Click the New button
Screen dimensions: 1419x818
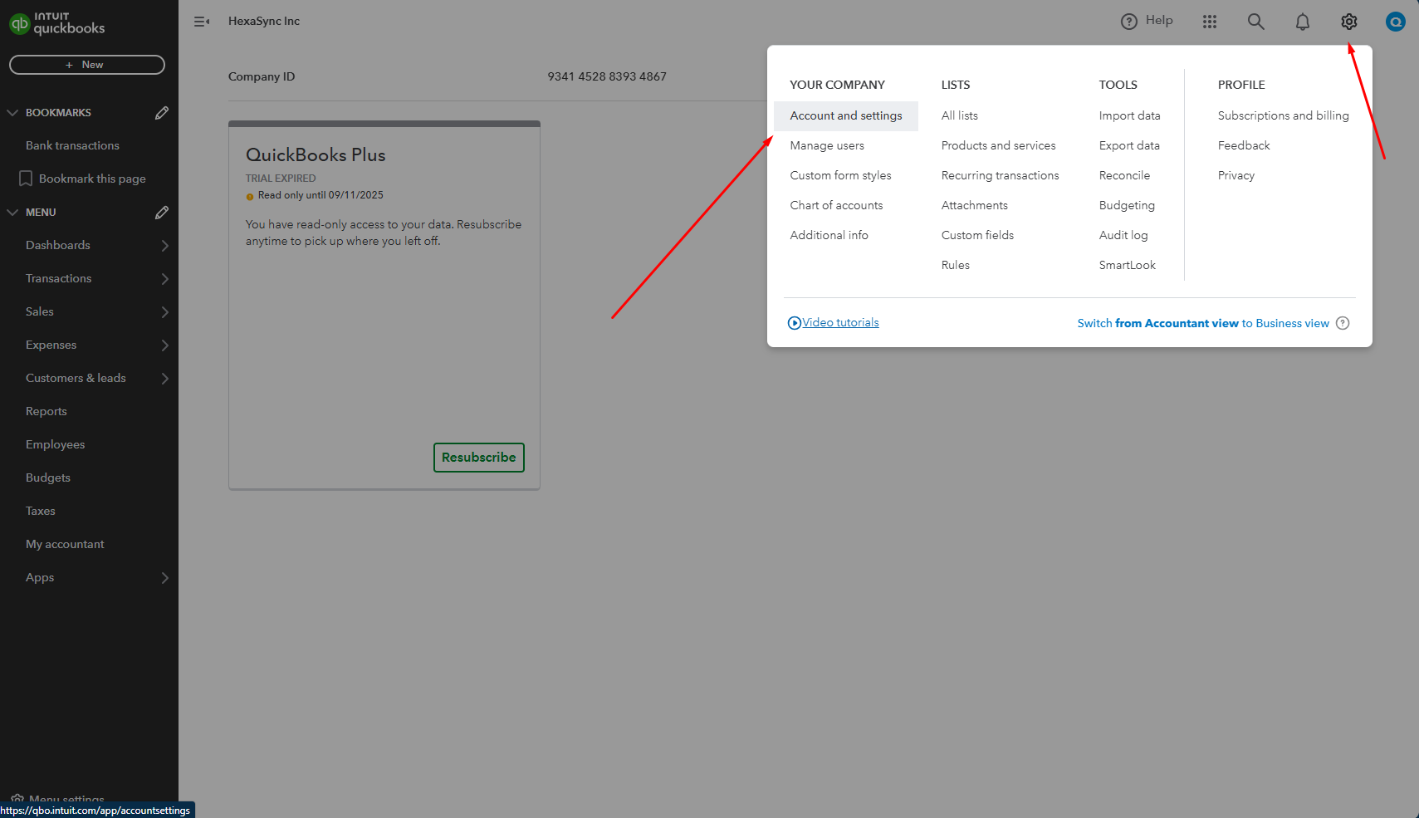click(87, 65)
